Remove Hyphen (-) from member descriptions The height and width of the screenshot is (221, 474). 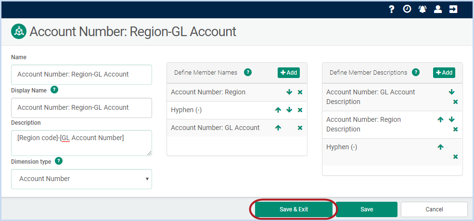click(x=456, y=156)
